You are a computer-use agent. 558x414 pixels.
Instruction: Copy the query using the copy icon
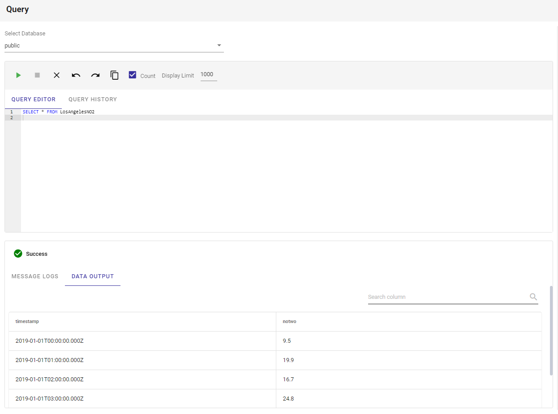coord(115,75)
